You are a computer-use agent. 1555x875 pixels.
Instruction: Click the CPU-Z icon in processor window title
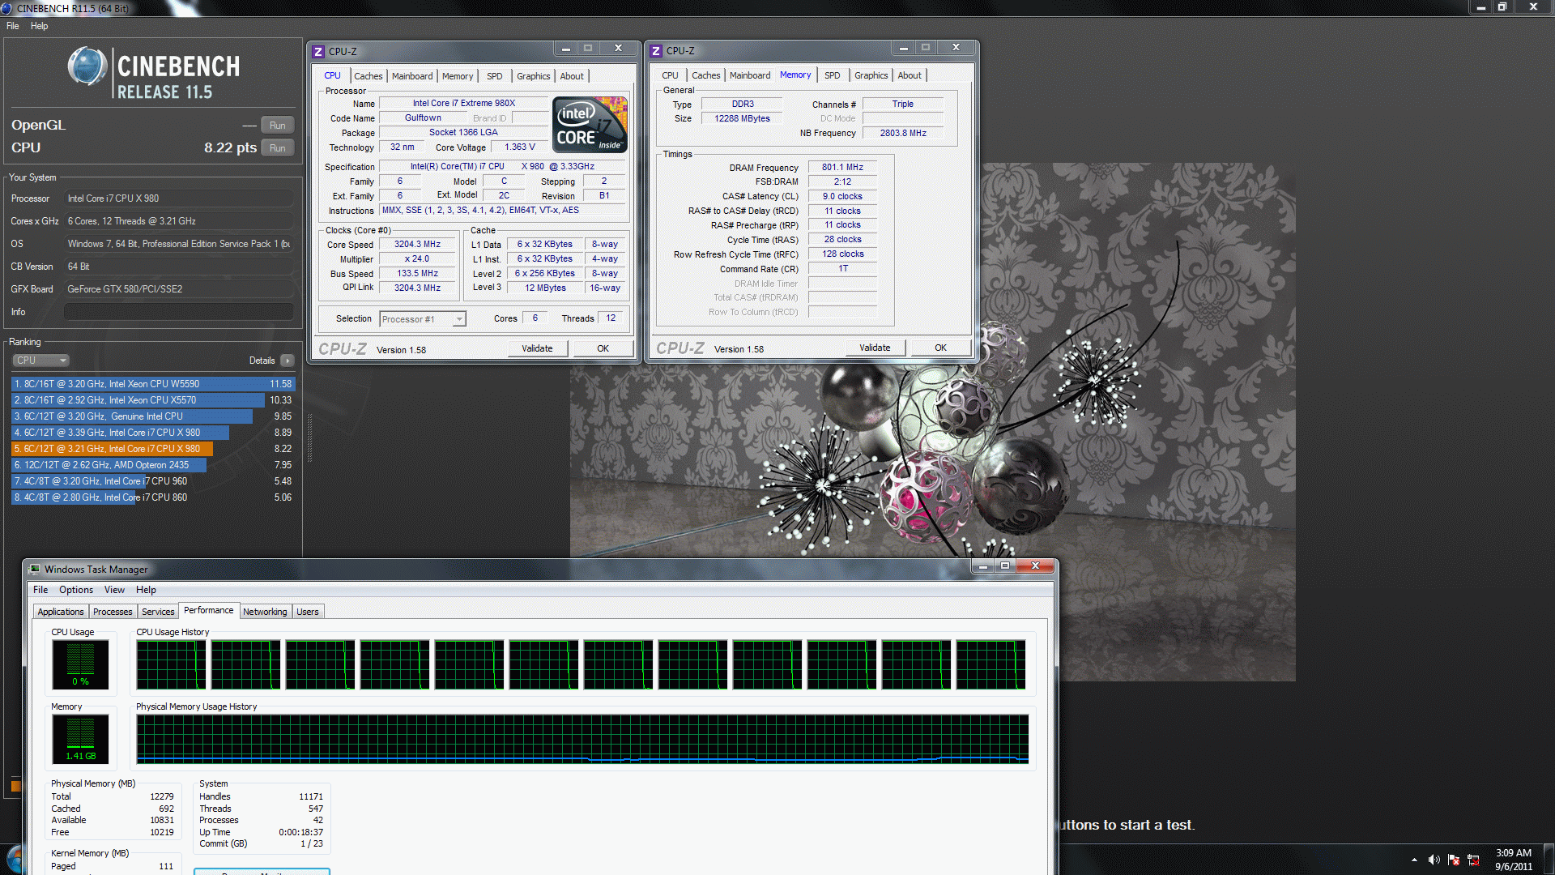click(318, 51)
